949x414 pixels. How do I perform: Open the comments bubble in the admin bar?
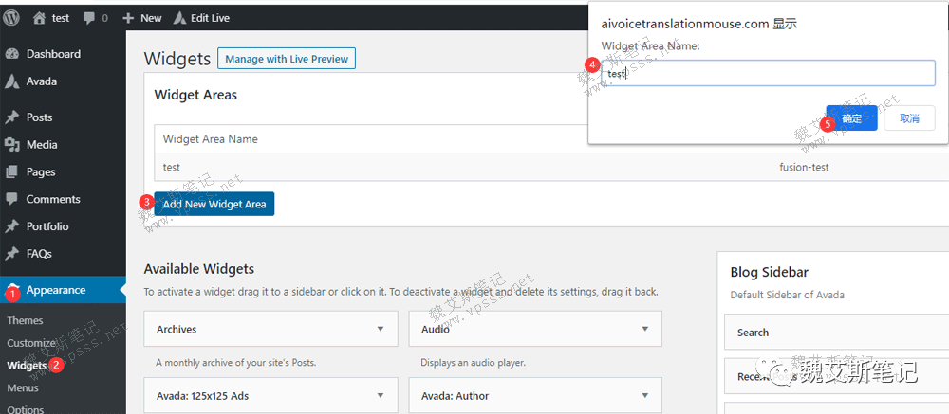89,18
